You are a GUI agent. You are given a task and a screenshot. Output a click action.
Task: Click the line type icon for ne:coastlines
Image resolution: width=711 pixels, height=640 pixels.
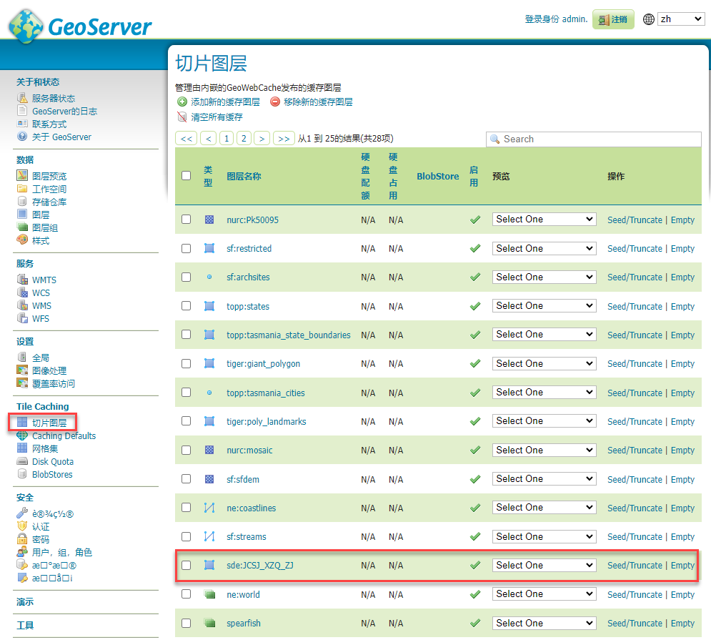209,508
